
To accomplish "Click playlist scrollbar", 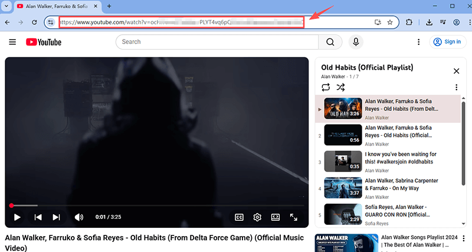I will 463,143.
